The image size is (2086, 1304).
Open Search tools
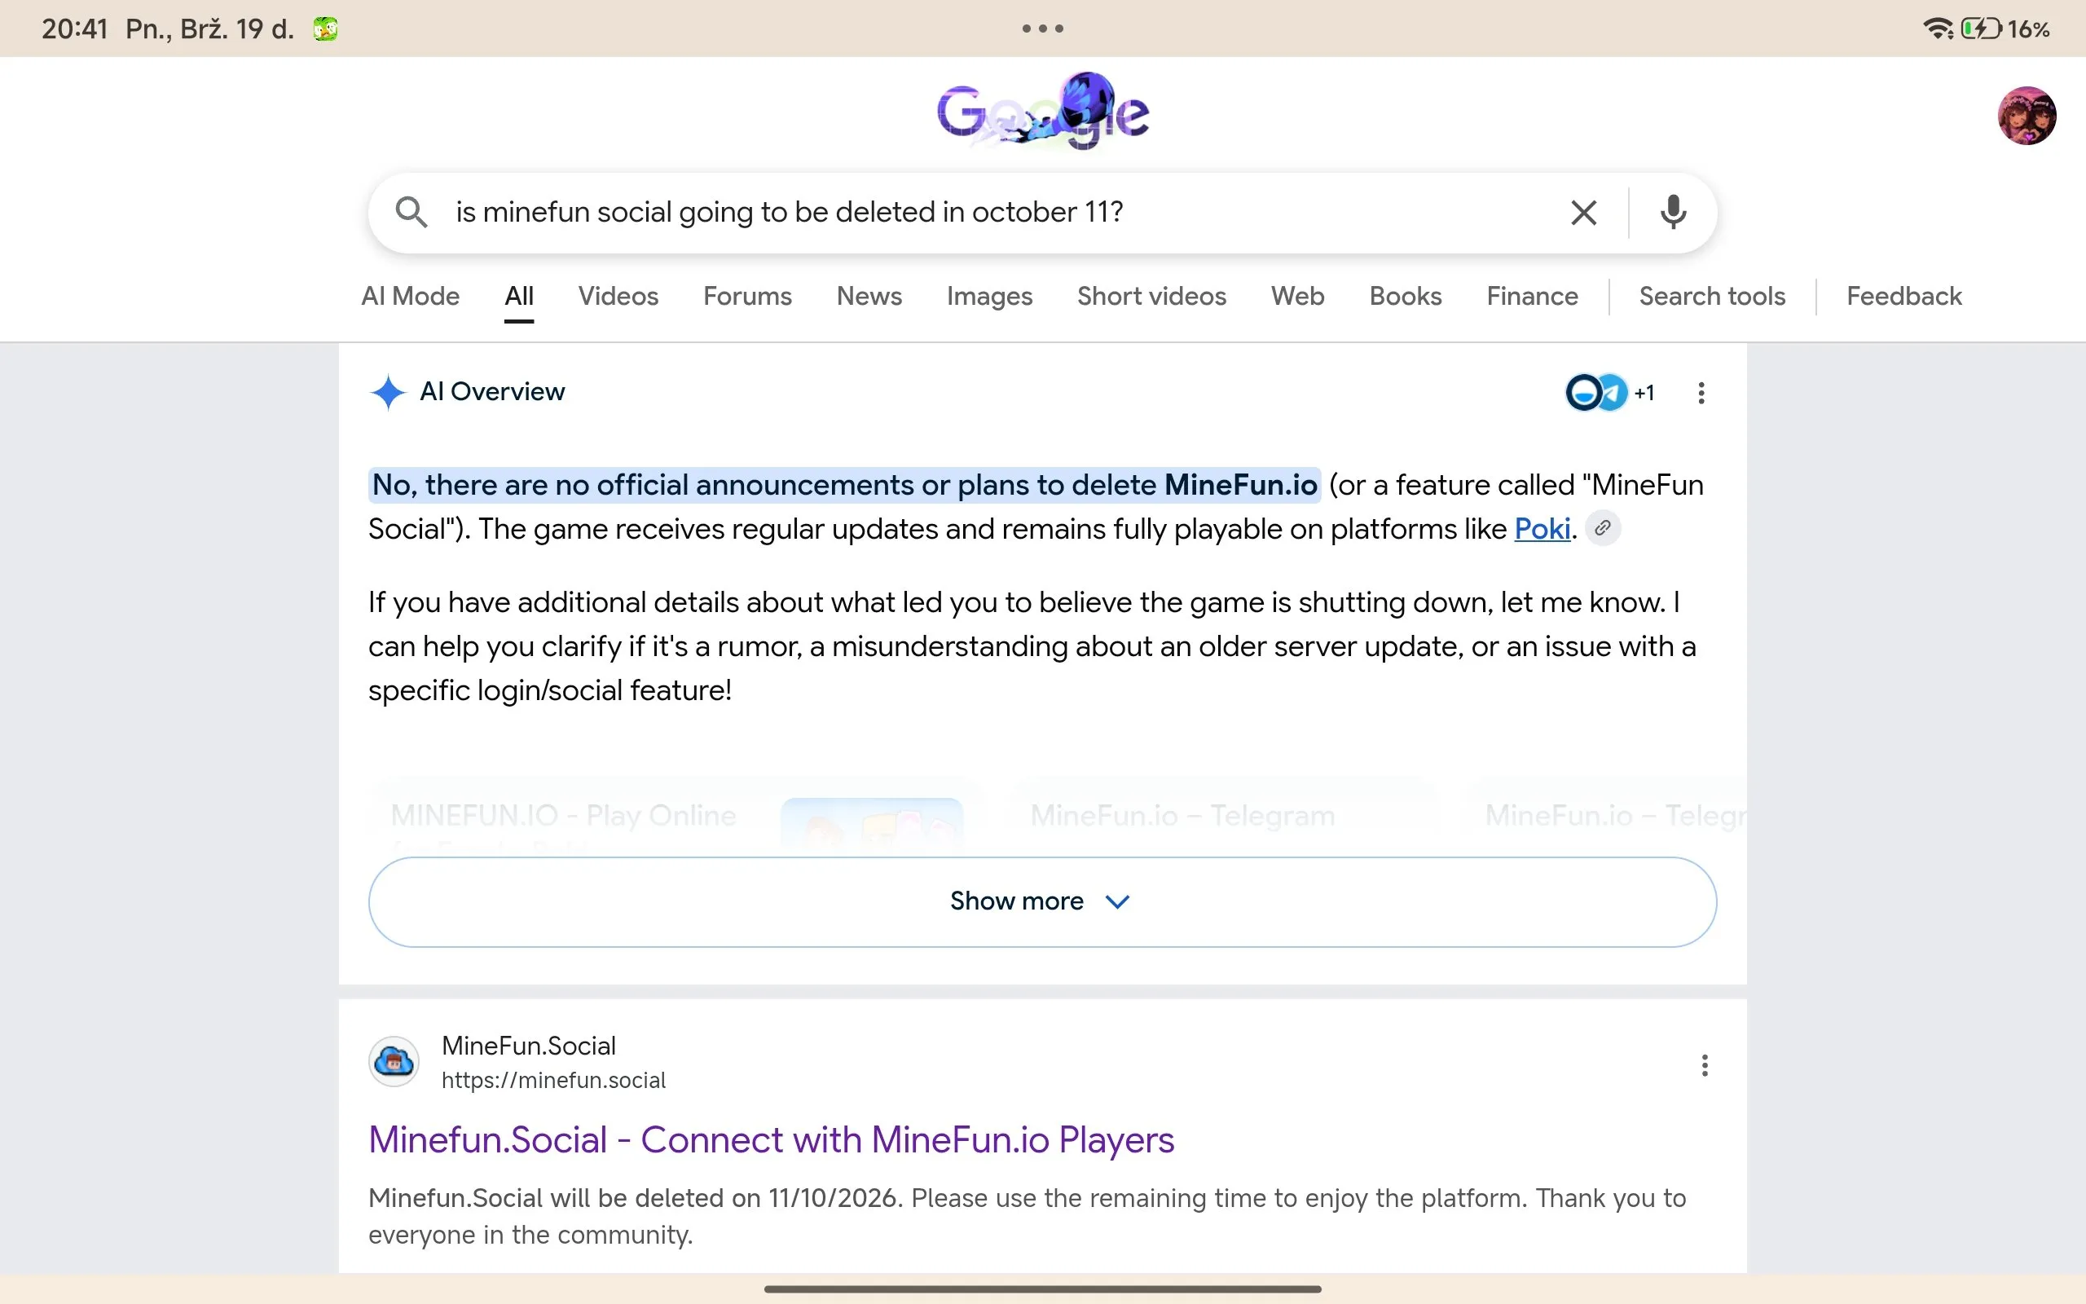pos(1712,296)
